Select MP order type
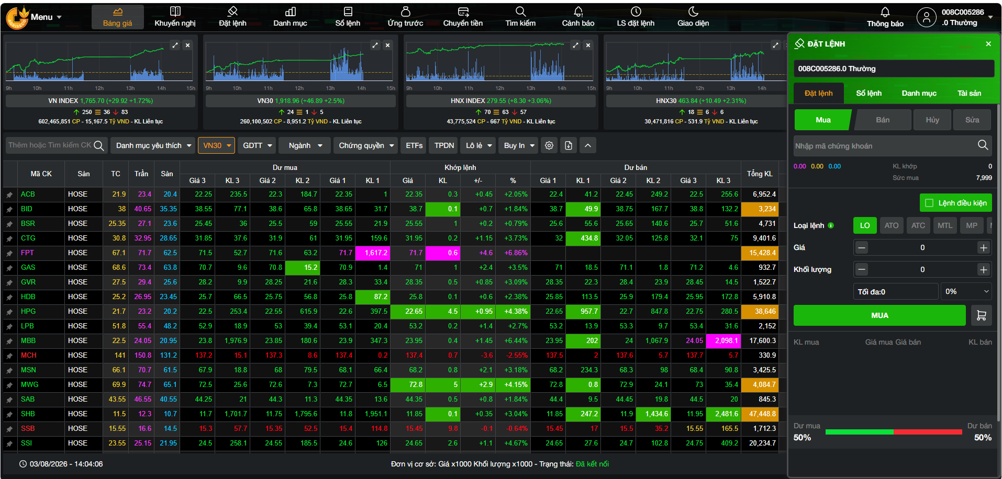Image resolution: width=1002 pixels, height=479 pixels. point(972,225)
